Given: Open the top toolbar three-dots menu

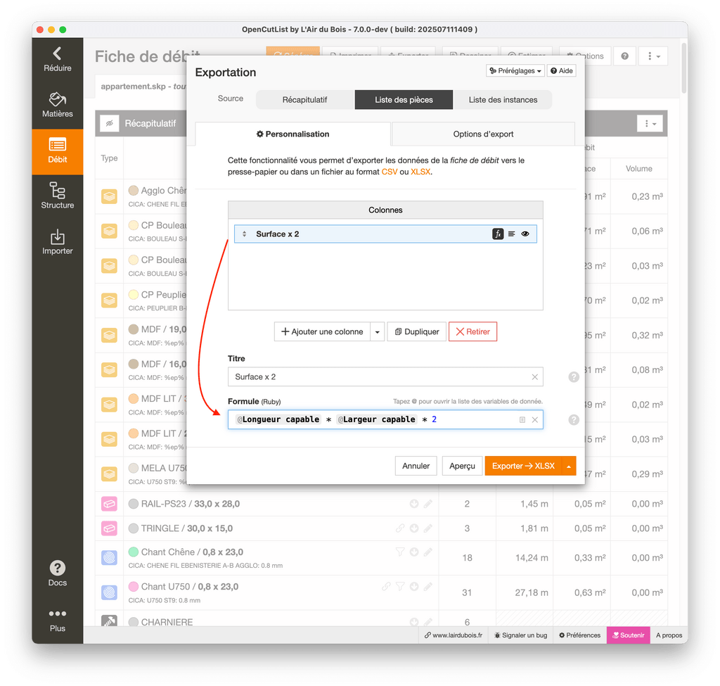Looking at the screenshot, I should [653, 56].
